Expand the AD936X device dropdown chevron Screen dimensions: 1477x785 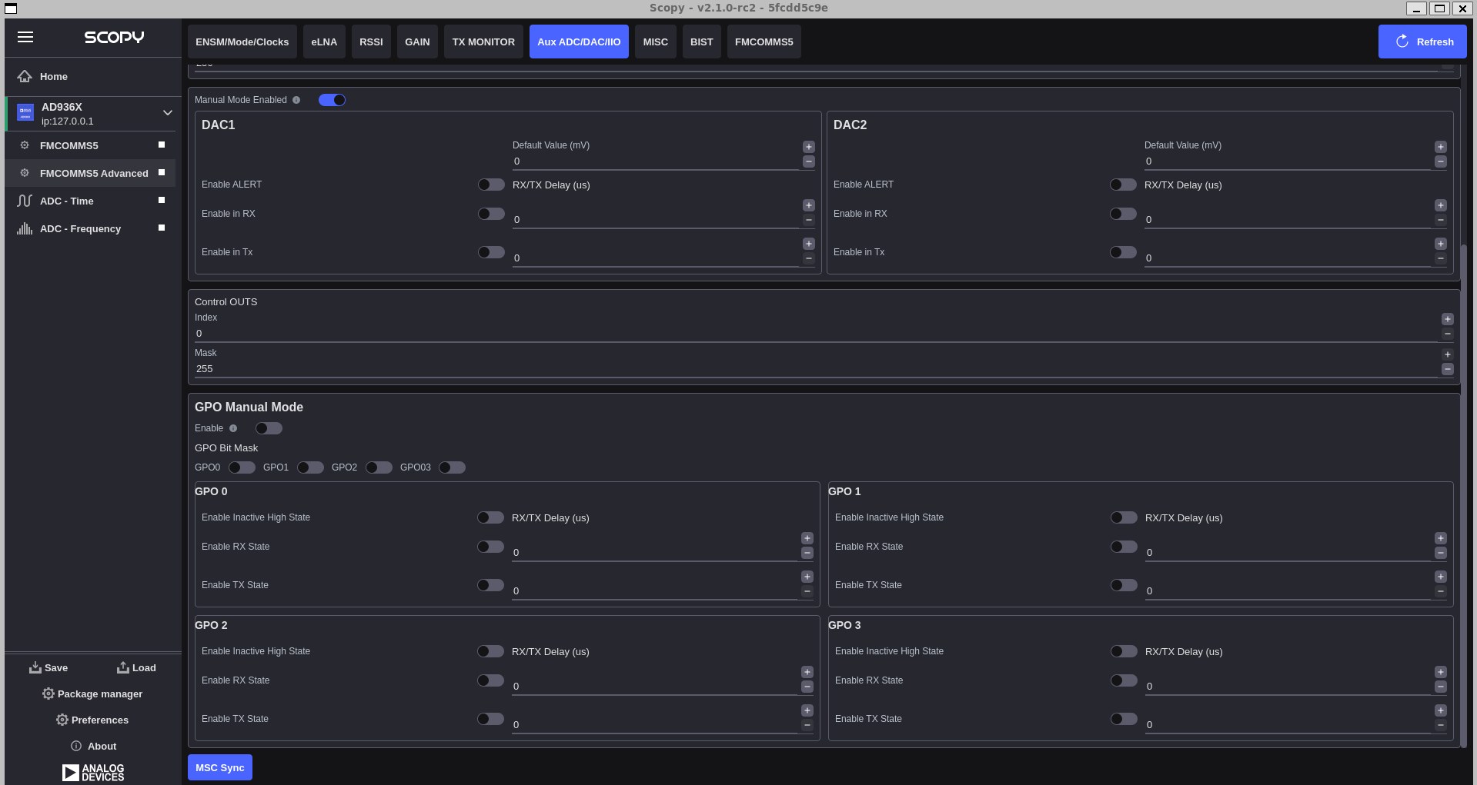click(167, 113)
